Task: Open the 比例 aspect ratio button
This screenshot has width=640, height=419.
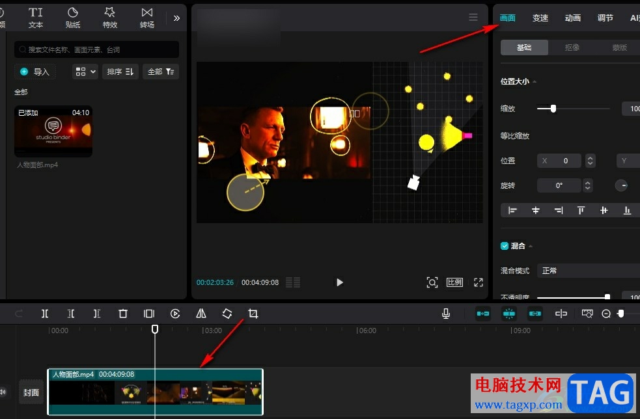Action: 454,282
